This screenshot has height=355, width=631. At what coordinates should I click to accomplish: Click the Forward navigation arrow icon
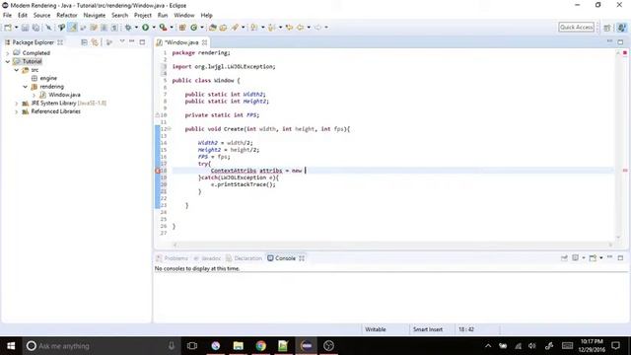[317, 28]
